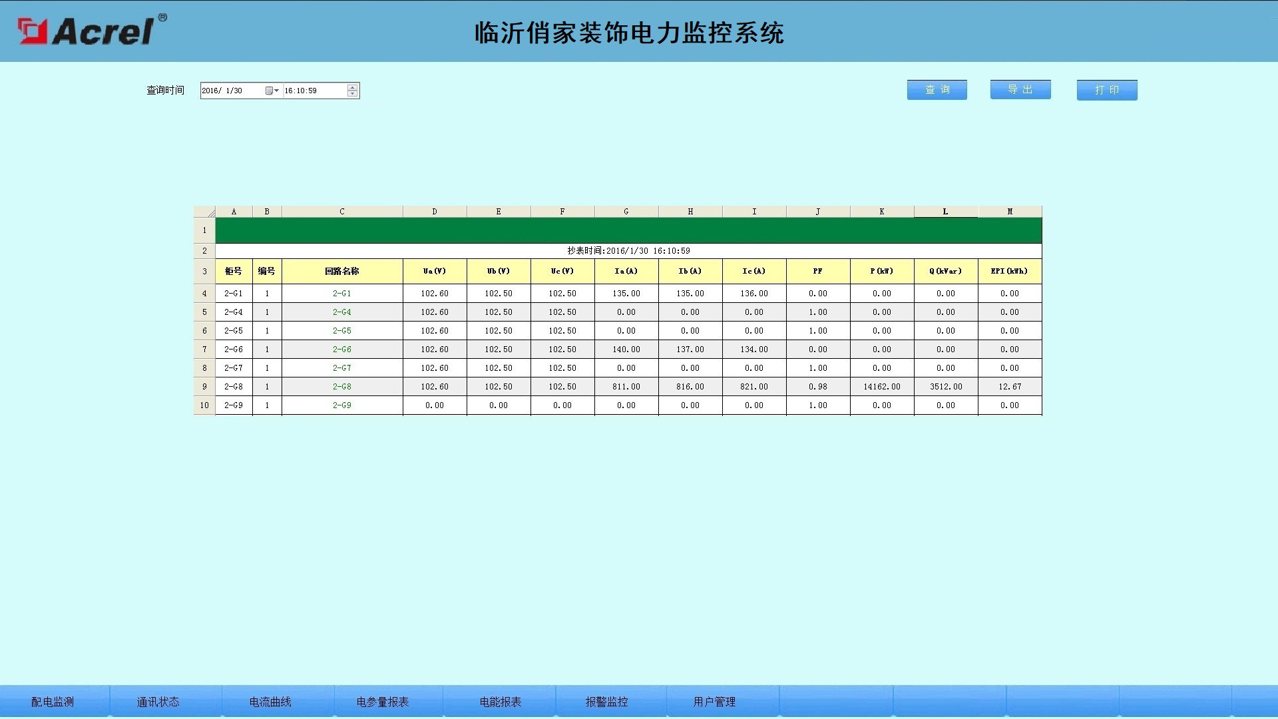Click the 编号 header cell
This screenshot has height=719, width=1278.
pos(267,272)
